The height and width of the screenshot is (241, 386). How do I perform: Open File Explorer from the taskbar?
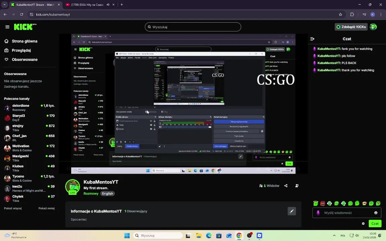tap(199, 235)
